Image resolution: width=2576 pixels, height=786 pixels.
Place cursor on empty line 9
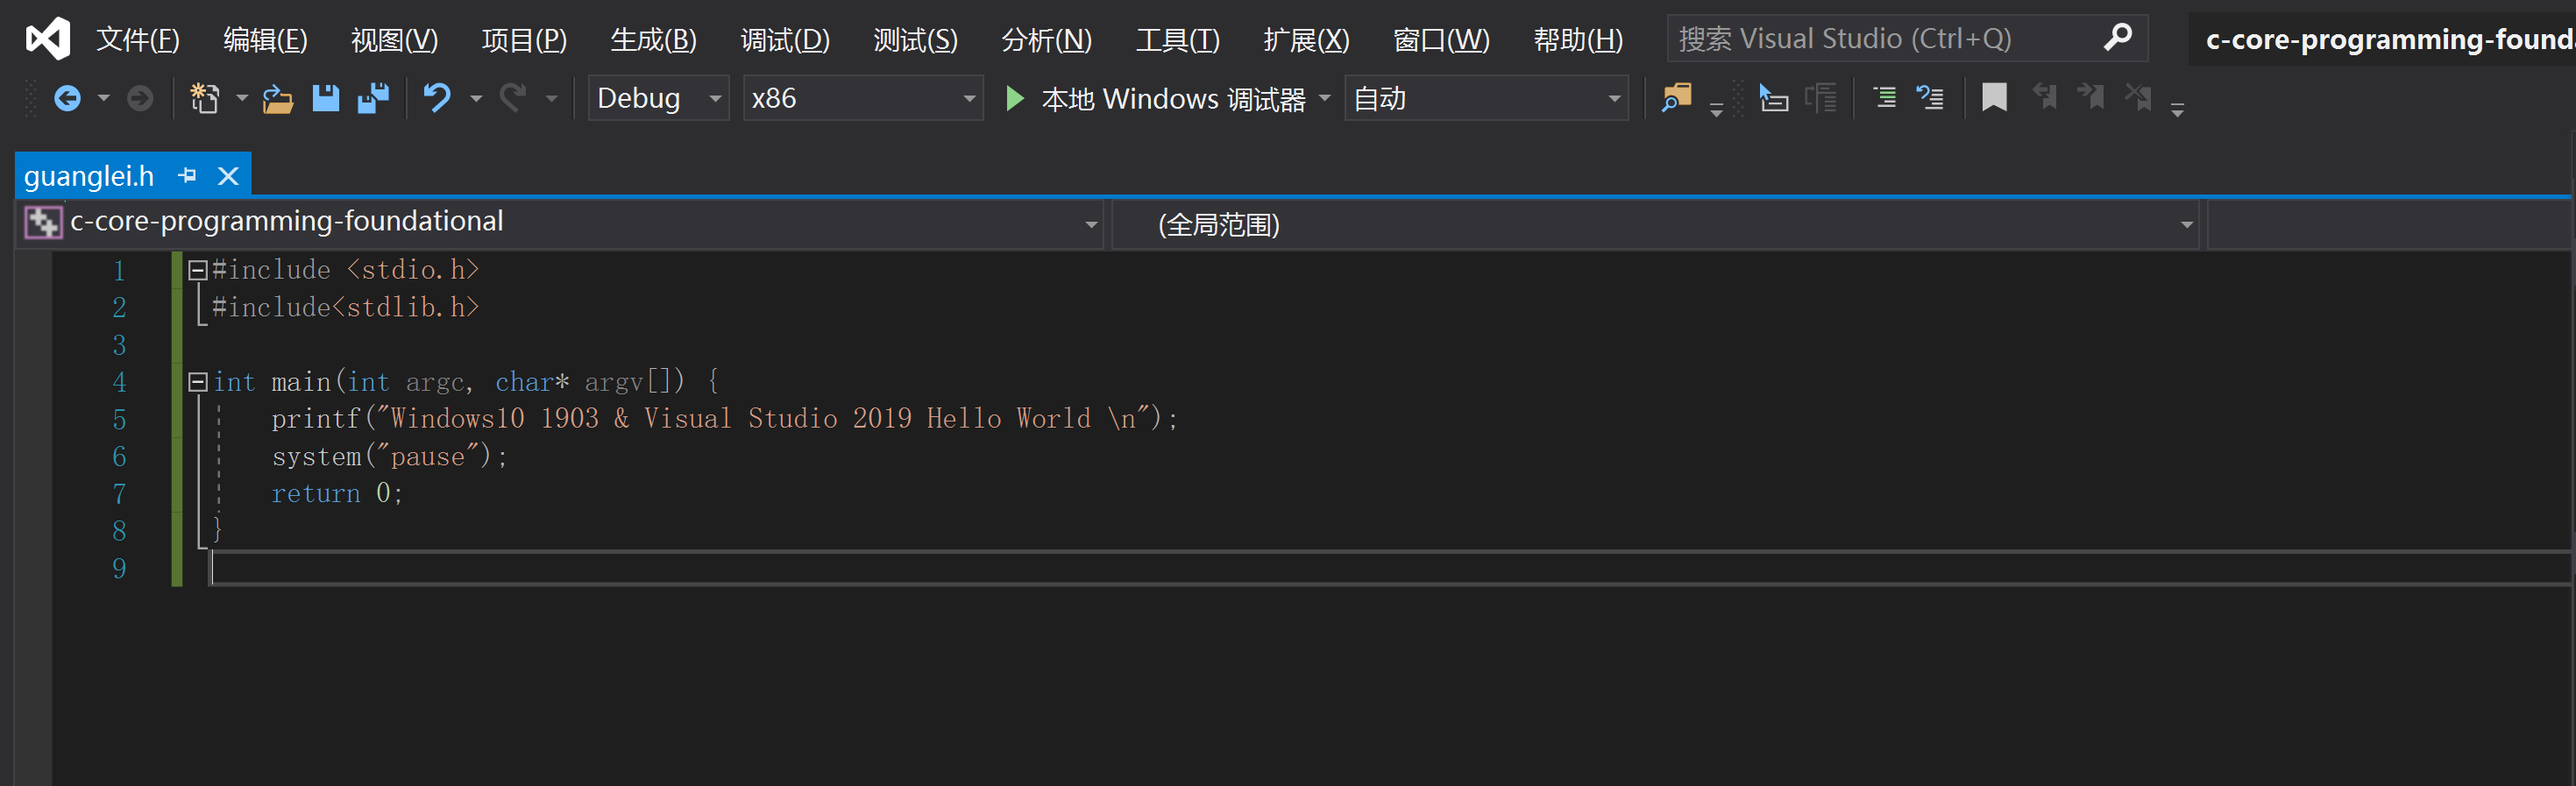pos(1388,568)
